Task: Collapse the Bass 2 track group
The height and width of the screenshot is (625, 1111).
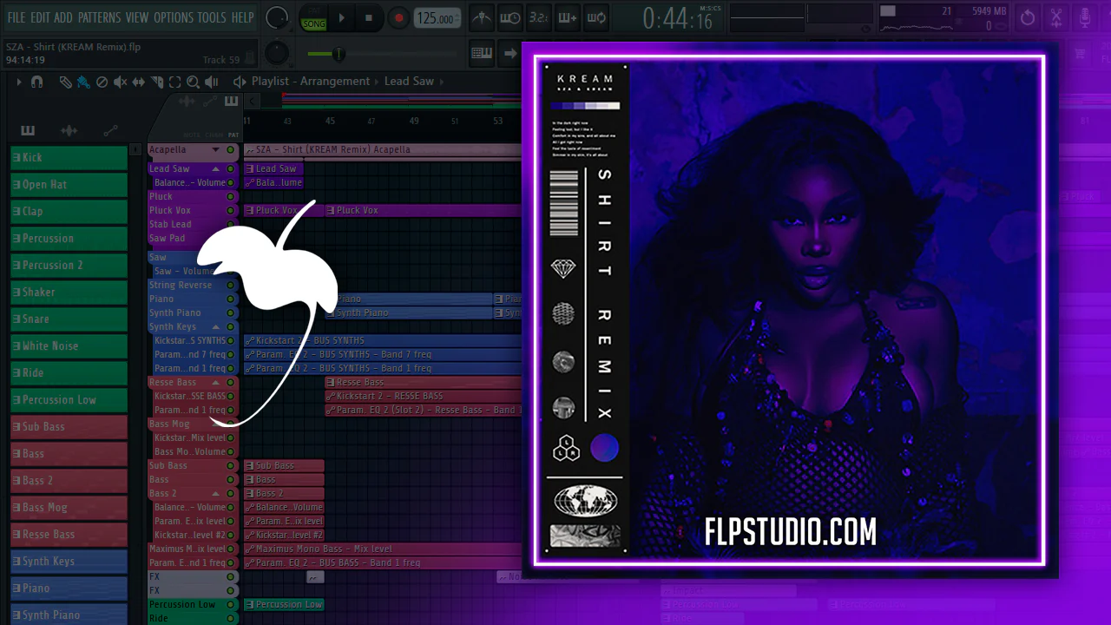Action: [x=216, y=494]
